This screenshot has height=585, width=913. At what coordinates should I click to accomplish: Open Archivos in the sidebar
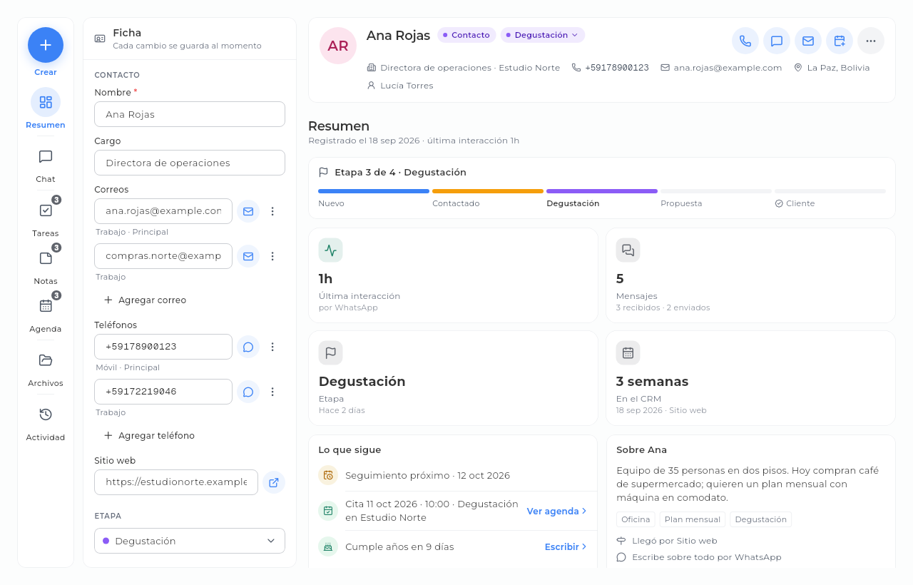coord(46,370)
